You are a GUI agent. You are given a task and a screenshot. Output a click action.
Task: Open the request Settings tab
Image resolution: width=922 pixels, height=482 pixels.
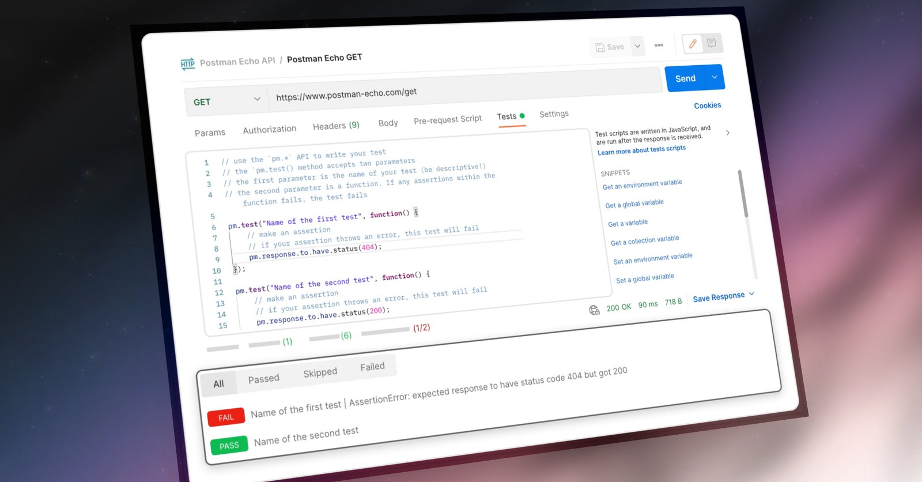554,114
